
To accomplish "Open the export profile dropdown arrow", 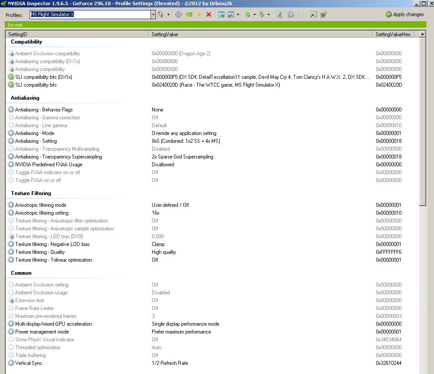I will [255, 14].
